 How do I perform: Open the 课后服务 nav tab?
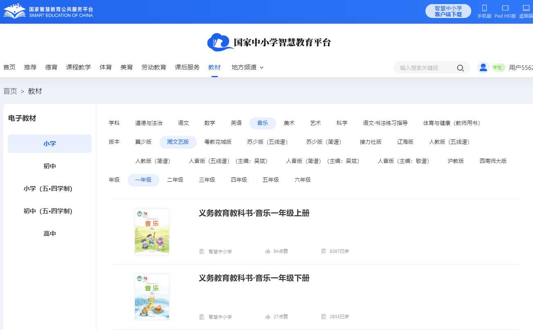click(187, 67)
